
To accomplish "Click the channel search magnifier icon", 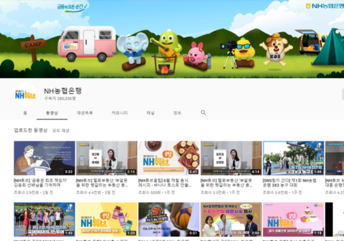I will (x=203, y=113).
